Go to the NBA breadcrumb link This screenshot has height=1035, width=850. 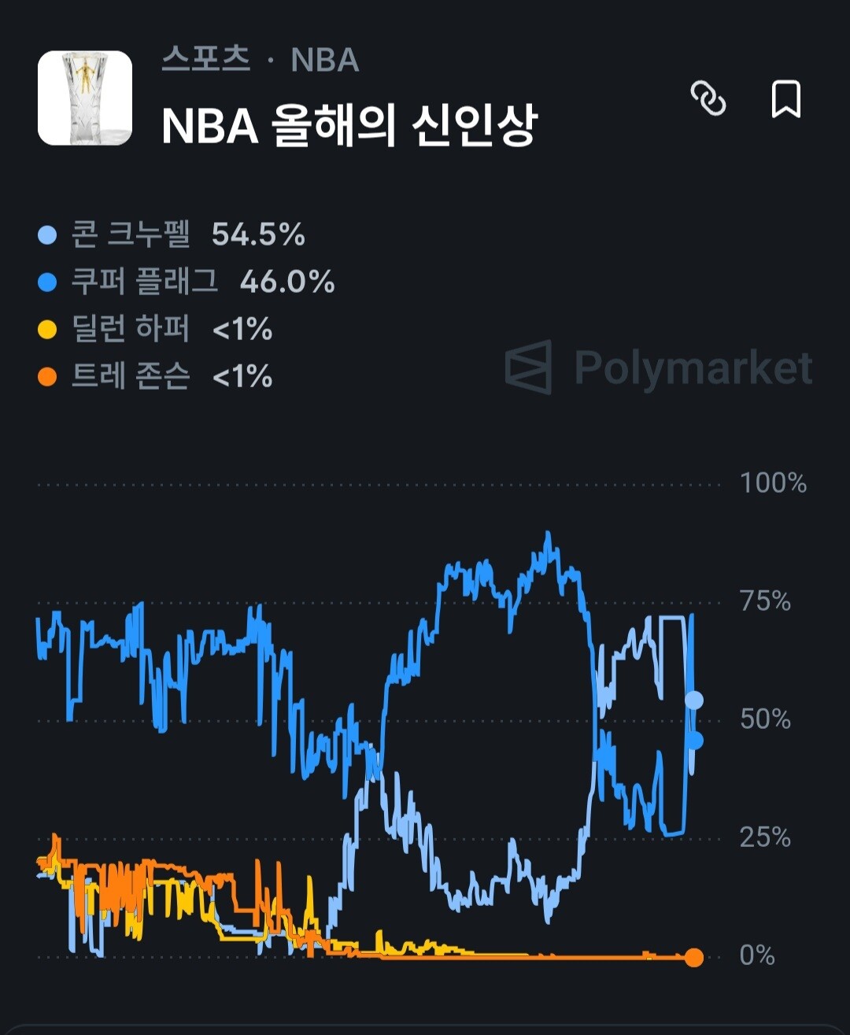coord(325,60)
